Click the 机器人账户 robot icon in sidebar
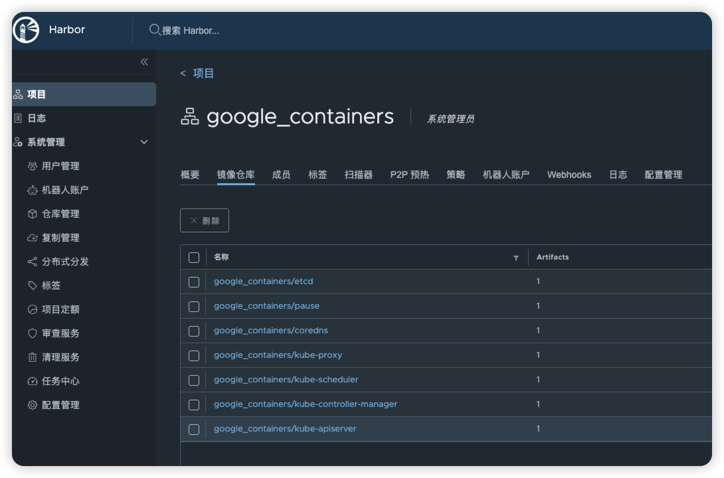Viewport: 724px width, 478px height. 33,190
